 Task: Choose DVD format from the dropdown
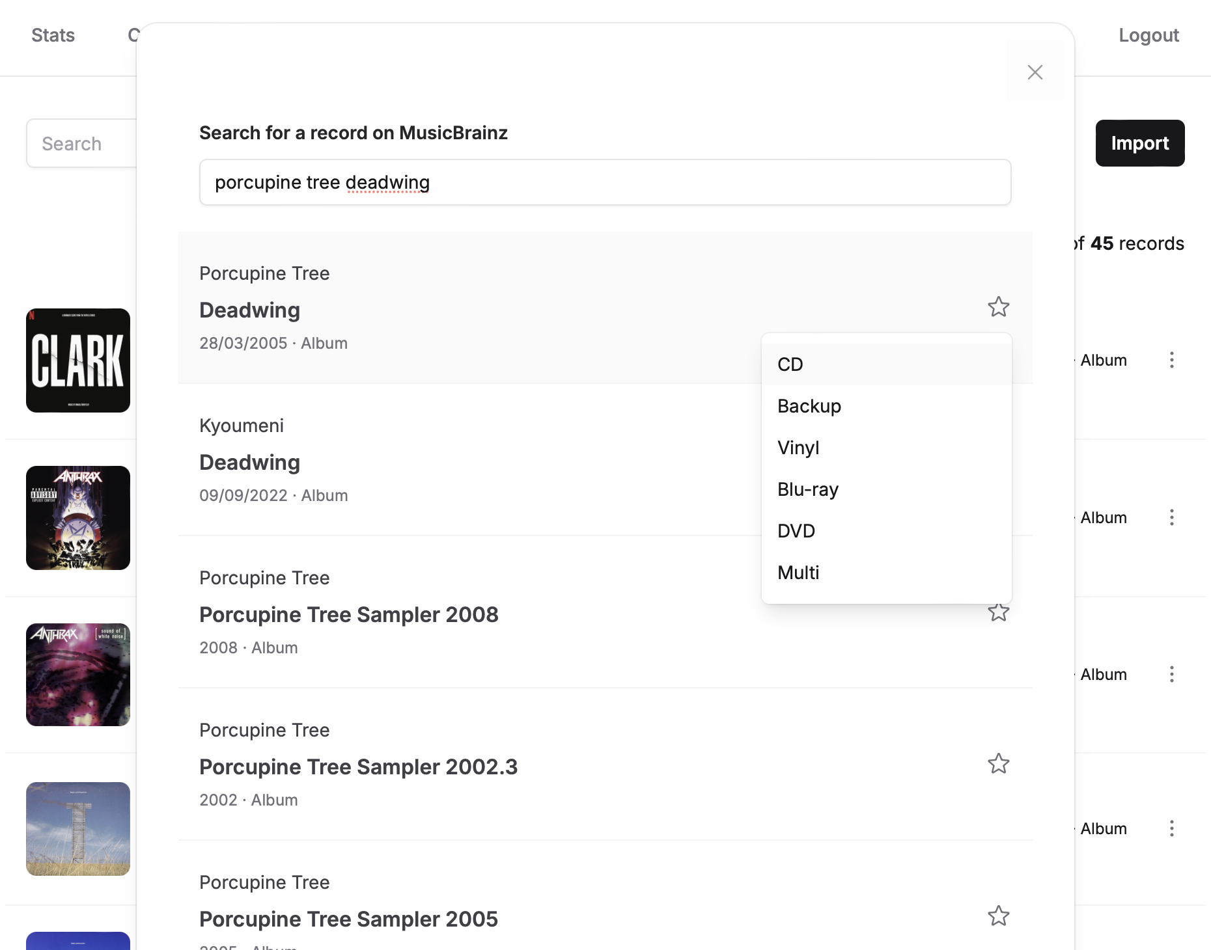(886, 531)
